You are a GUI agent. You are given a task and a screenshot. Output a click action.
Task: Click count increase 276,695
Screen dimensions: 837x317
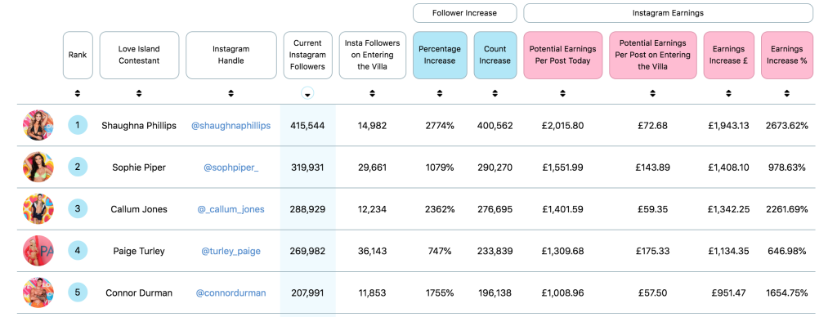495,209
